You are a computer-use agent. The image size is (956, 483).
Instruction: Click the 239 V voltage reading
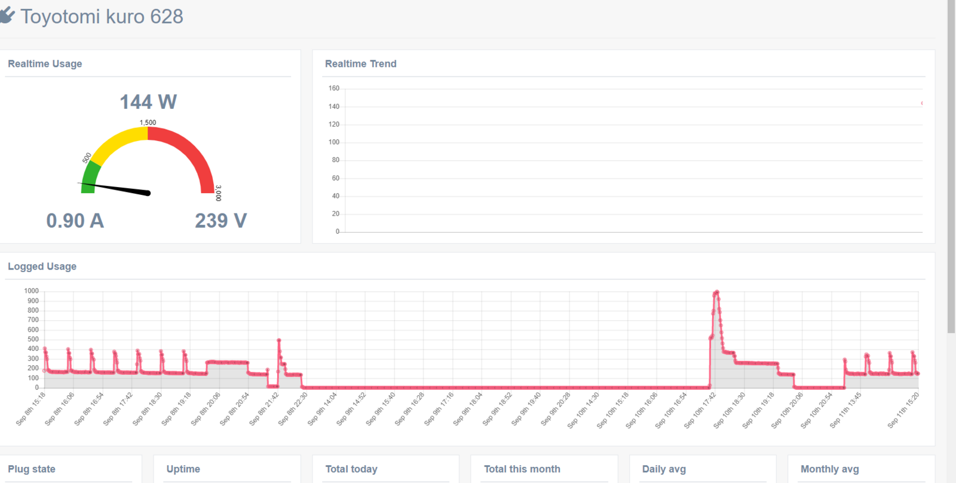pos(220,221)
